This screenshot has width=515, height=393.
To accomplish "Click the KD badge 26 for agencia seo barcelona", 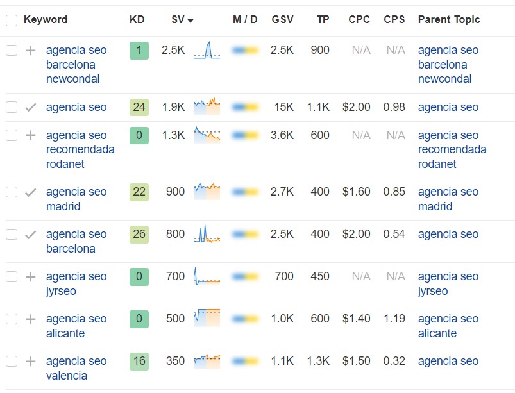I will [x=139, y=235].
